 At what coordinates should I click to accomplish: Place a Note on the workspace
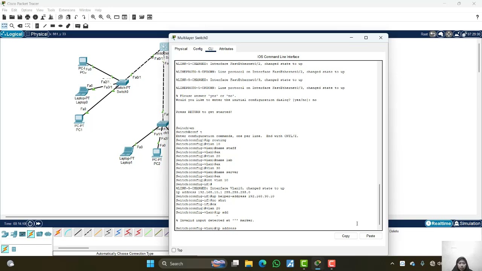37,26
